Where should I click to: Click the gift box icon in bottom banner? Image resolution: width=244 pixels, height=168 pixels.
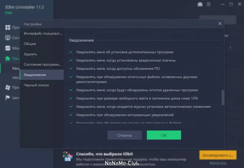click(x=68, y=156)
